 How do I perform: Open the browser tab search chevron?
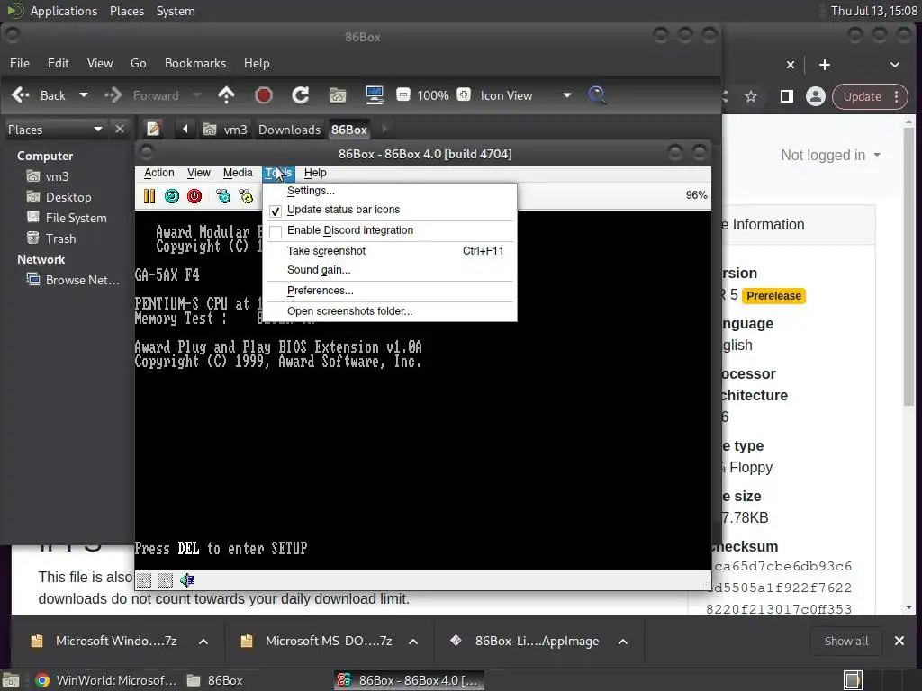pyautogui.click(x=894, y=65)
